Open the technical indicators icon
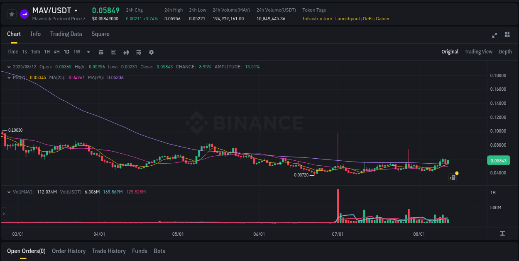519x261 pixels. pos(126,52)
